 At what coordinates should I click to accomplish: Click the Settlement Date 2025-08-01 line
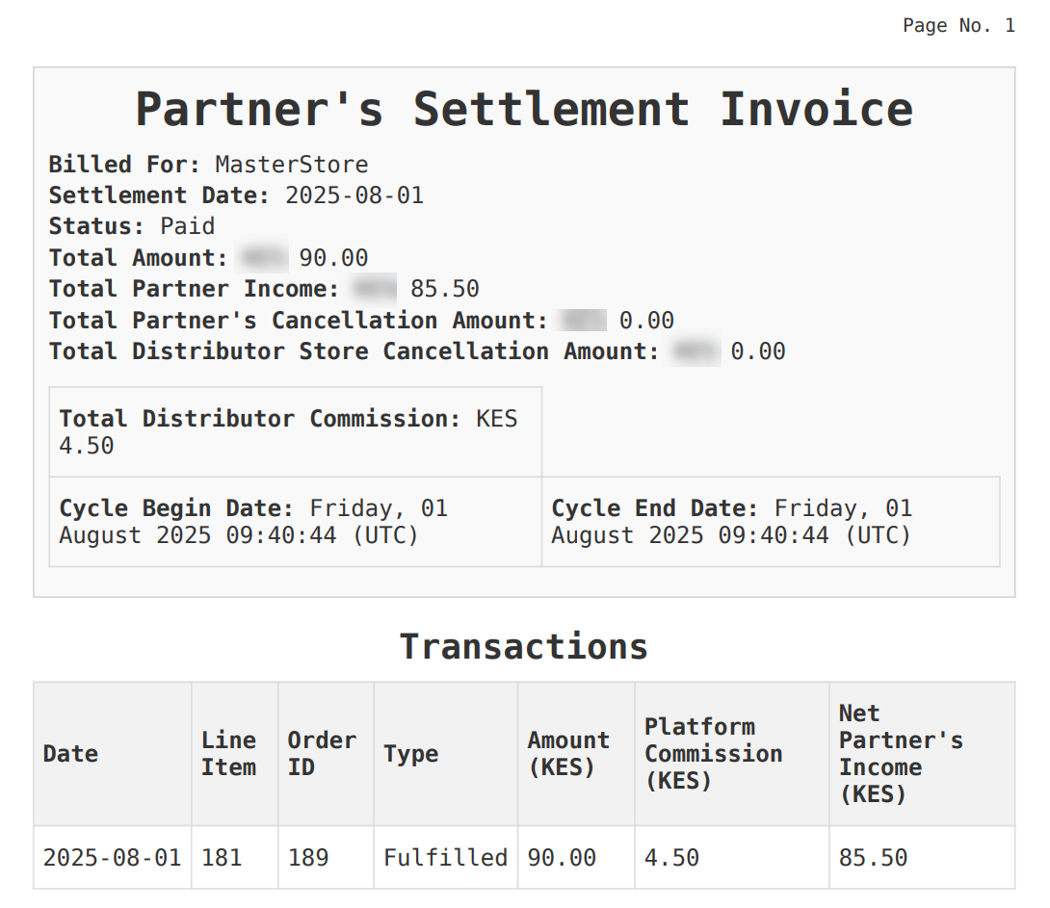tap(236, 195)
